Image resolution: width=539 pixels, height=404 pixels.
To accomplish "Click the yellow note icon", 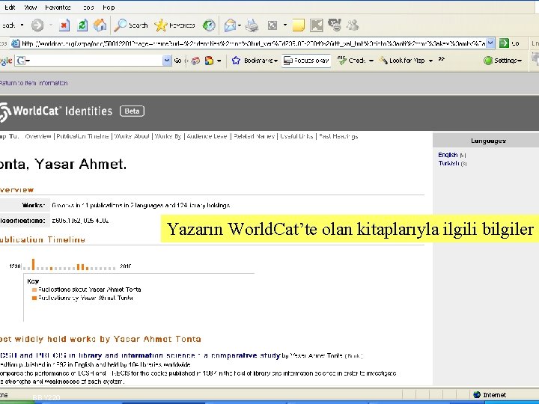I will [299, 25].
